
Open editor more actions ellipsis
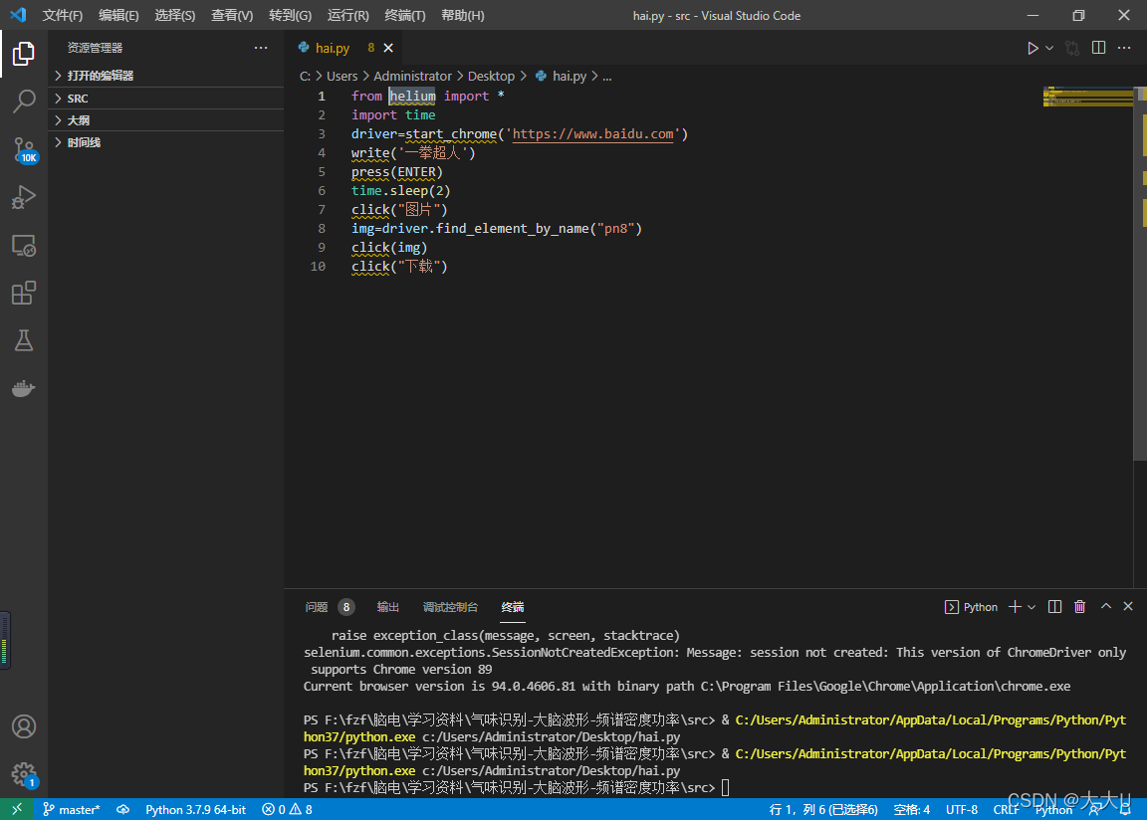tap(1124, 48)
